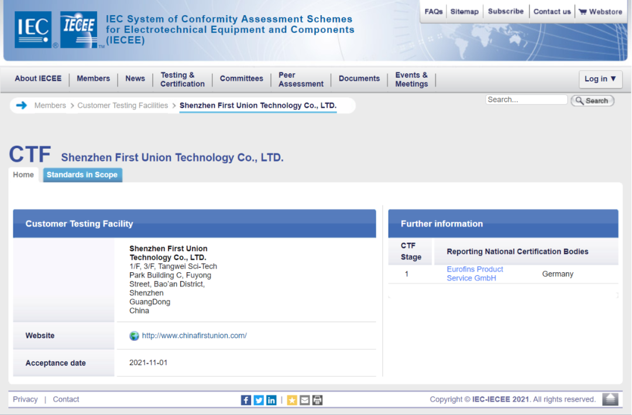Click the GuangDong address line

tap(150, 301)
